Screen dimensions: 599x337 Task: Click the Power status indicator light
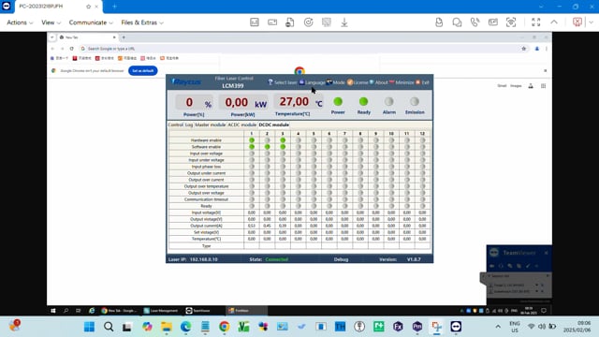tap(338, 102)
